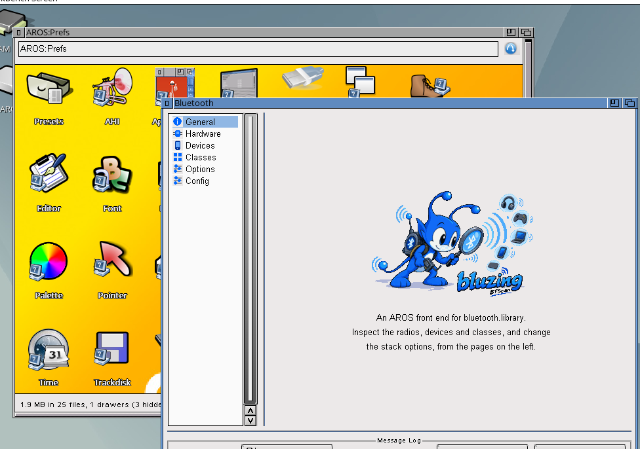Image resolution: width=640 pixels, height=449 pixels.
Task: Close the AROS:Prefs window via left gadget
Action: (18, 32)
